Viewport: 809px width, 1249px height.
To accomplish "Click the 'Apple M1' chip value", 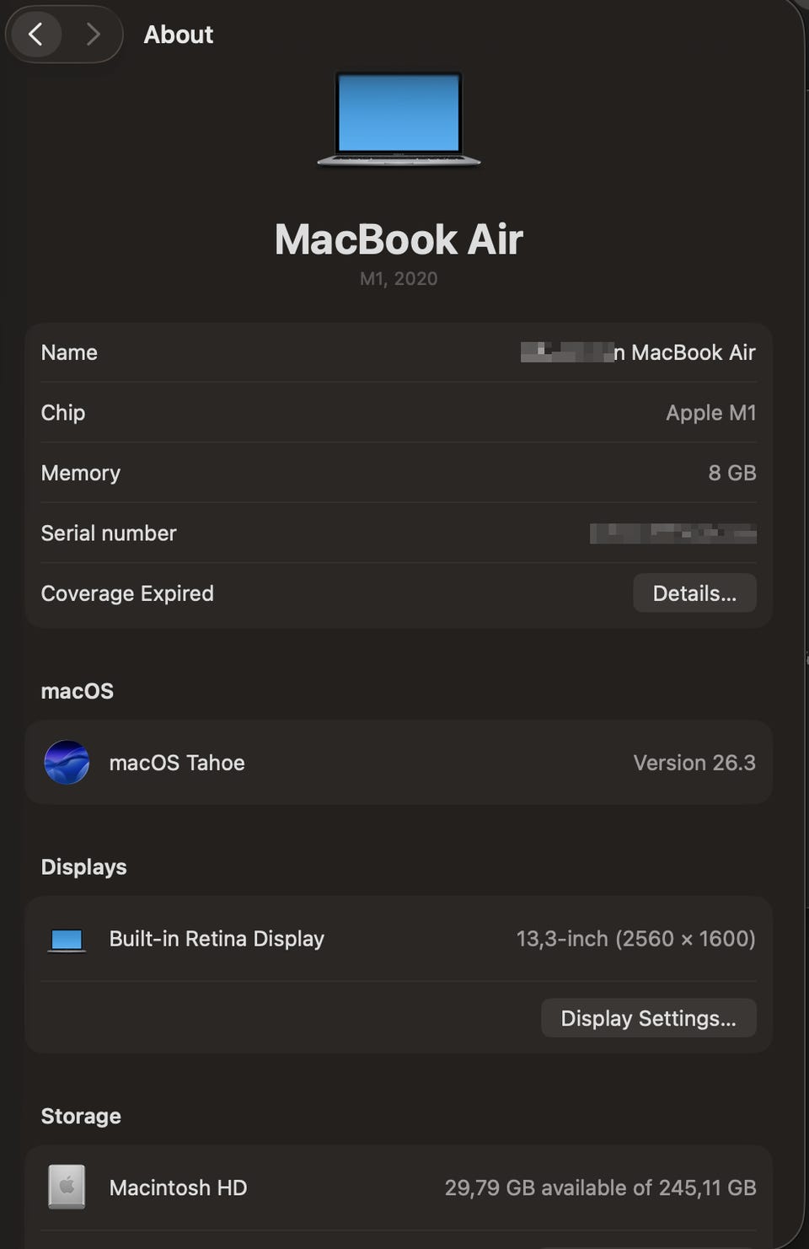I will 710,413.
